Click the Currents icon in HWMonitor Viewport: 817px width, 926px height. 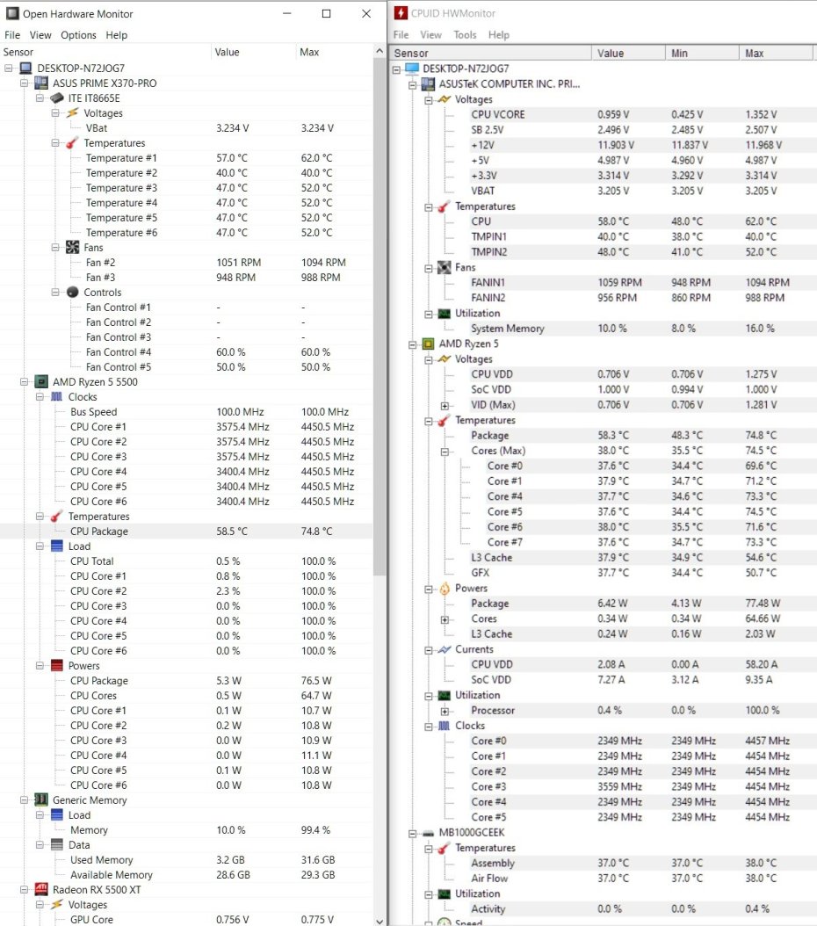pos(444,649)
